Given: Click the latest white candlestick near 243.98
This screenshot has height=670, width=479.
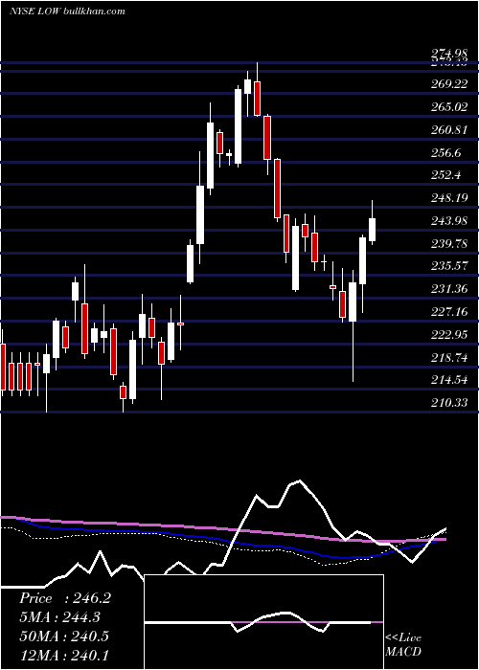Looking at the screenshot, I should click(x=372, y=223).
